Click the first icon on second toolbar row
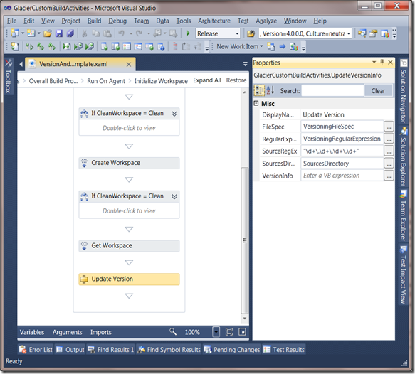Screen dimensions: 415x374 pyautogui.click(x=14, y=47)
